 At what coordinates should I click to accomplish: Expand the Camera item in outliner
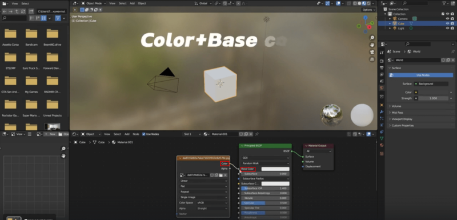point(390,19)
